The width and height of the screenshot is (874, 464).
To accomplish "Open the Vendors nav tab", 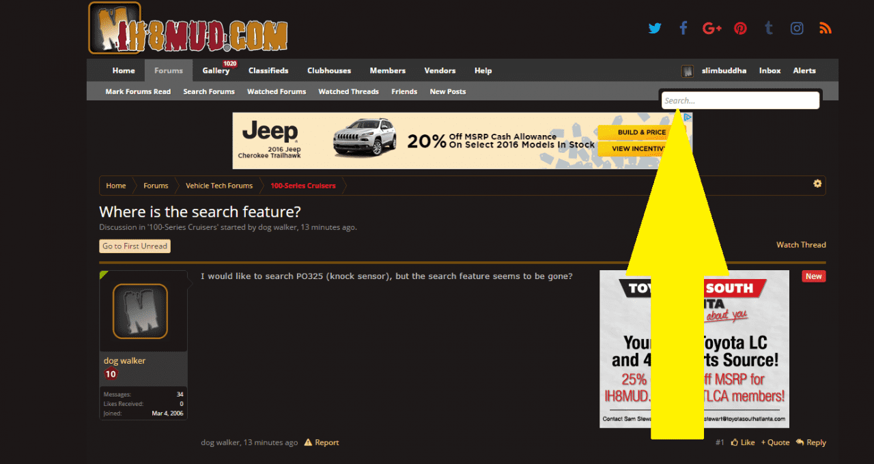I will click(x=440, y=70).
